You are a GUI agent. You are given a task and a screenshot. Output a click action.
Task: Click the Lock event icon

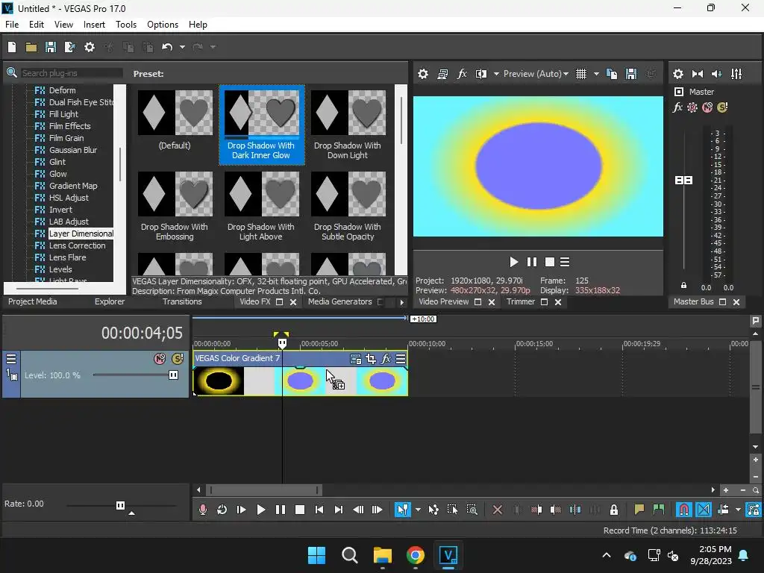614,510
